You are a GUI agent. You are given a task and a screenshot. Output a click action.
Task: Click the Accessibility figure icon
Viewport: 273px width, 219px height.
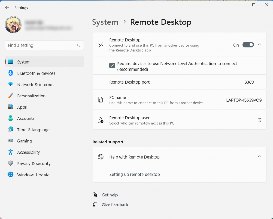coord(10,152)
